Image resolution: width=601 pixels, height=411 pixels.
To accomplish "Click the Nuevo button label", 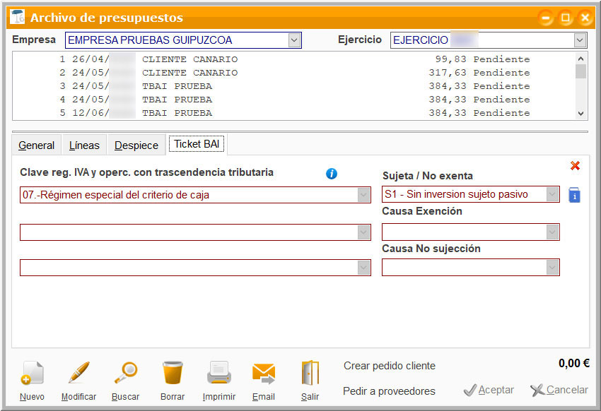I will pyautogui.click(x=33, y=397).
